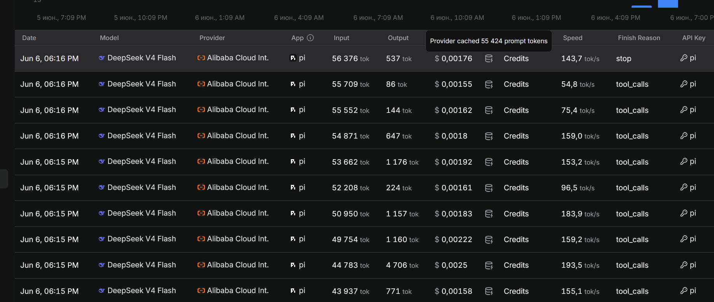Click the 'Provider cached 55 424 prompt tokens' tooltip
Image resolution: width=714 pixels, height=302 pixels.
(488, 41)
